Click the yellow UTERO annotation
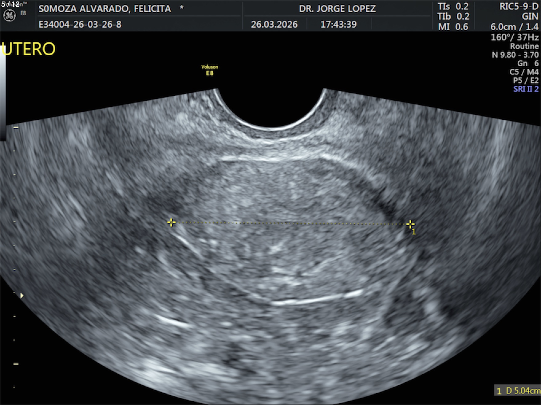This screenshot has width=541, height=405. [29, 49]
